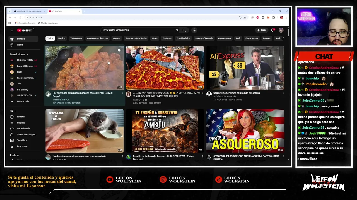
Task: Open a new browser tab with plus
Action: [x=85, y=11]
